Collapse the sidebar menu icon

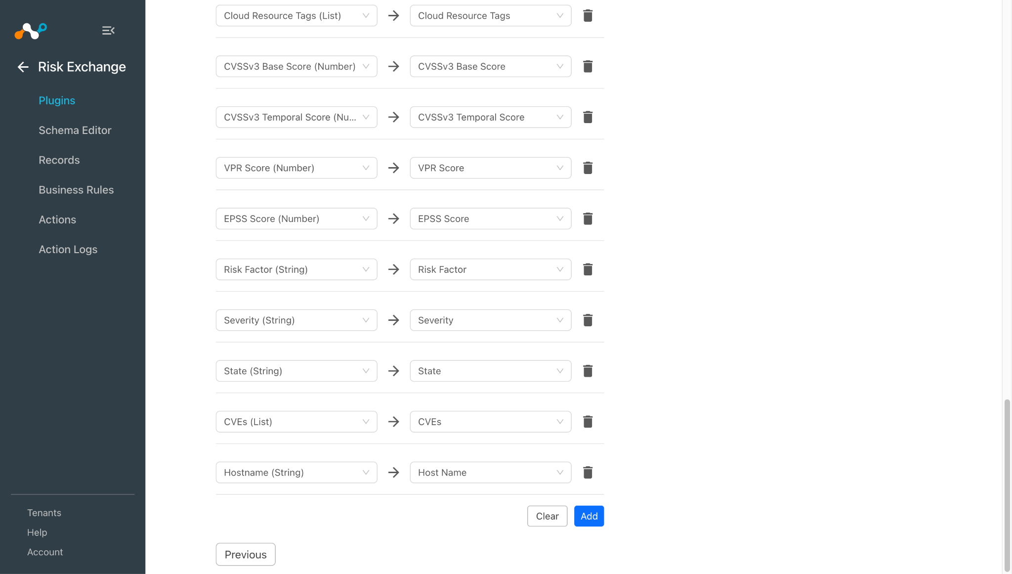[x=108, y=31]
